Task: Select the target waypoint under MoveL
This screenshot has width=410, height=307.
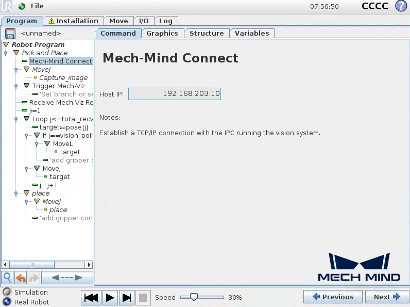Action: [70, 152]
